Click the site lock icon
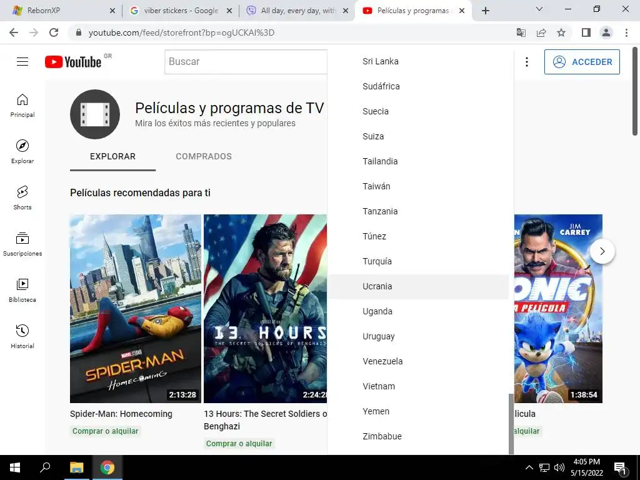Viewport: 640px width, 480px height. click(79, 32)
